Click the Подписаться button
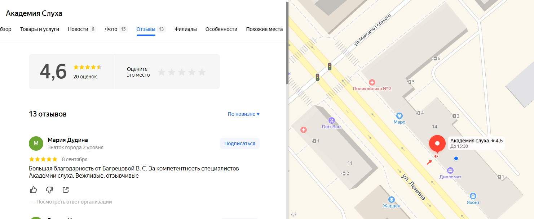534x219 pixels. pyautogui.click(x=239, y=143)
